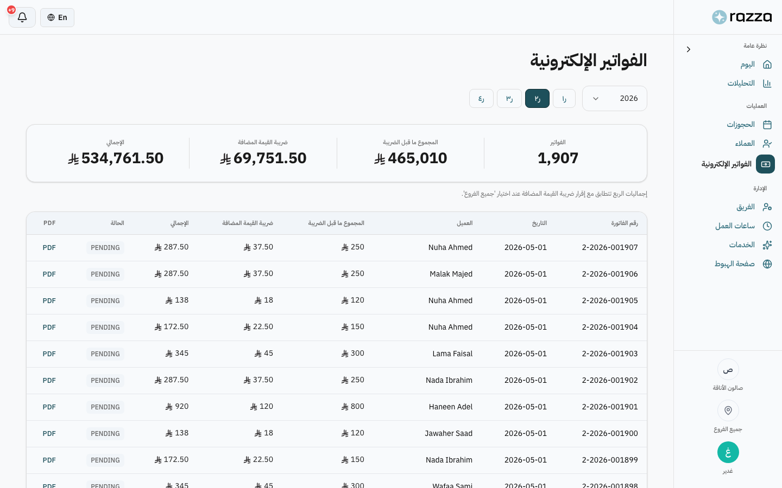This screenshot has width=782, height=488.
Task: Download PDF for invoice 2-2026-001904
Action: coord(49,328)
